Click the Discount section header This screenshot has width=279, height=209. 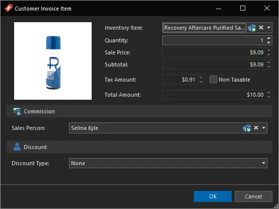(139, 147)
